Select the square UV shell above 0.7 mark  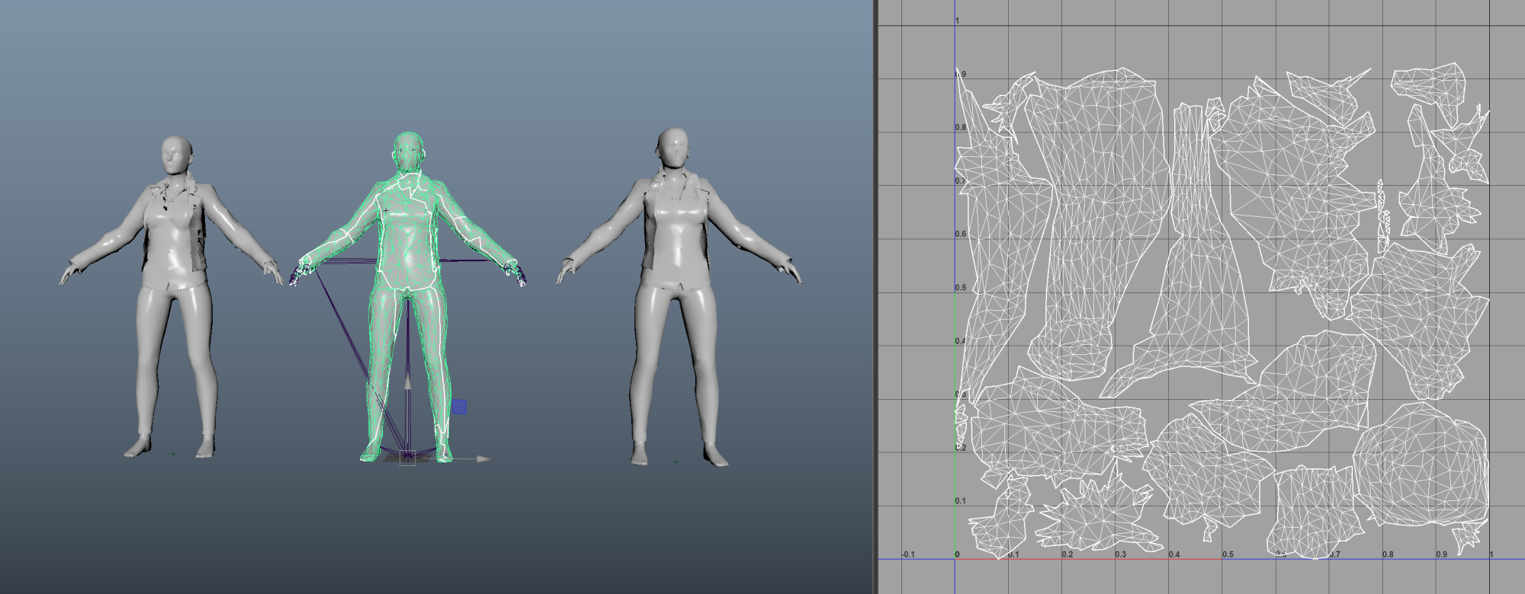[1314, 512]
